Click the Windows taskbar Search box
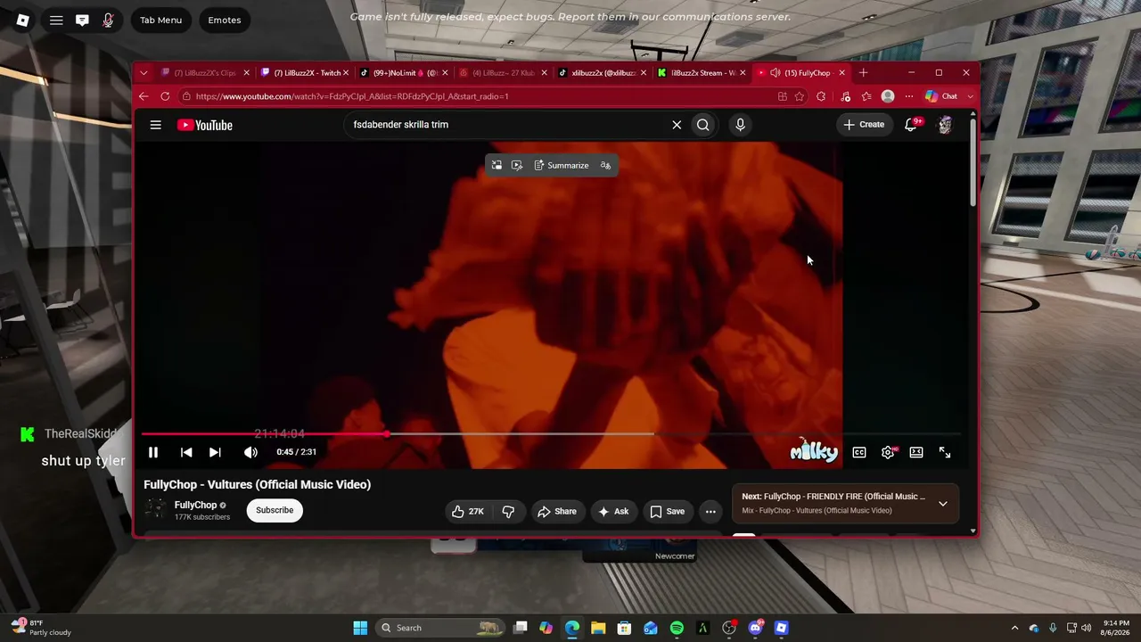1141x642 pixels. coord(440,628)
